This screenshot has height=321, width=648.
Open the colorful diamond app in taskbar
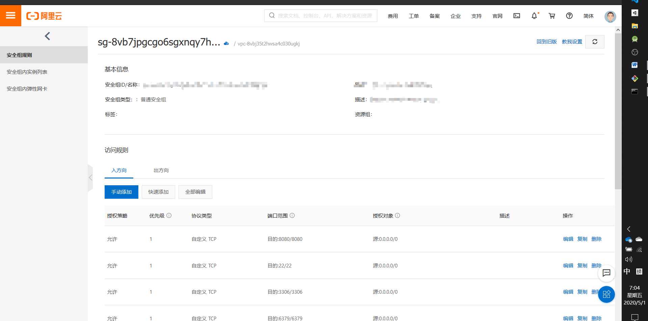[x=635, y=78]
